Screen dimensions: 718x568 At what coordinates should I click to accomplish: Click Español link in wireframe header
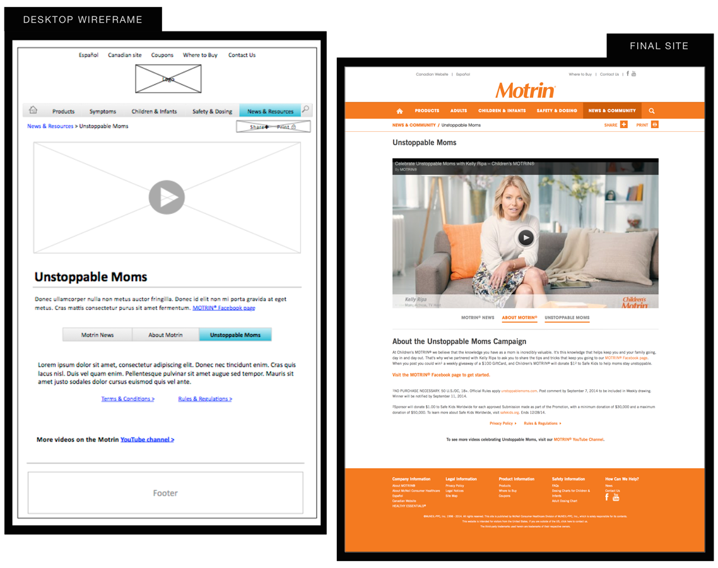[88, 55]
